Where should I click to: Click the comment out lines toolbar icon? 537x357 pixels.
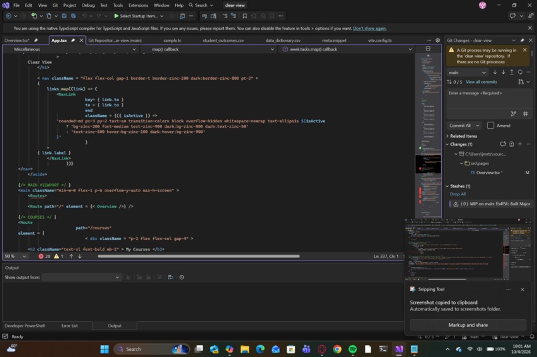225,16
